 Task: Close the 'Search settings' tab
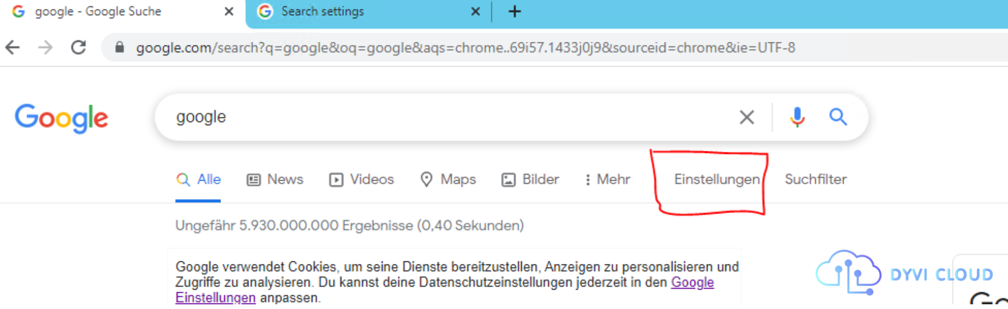click(475, 12)
